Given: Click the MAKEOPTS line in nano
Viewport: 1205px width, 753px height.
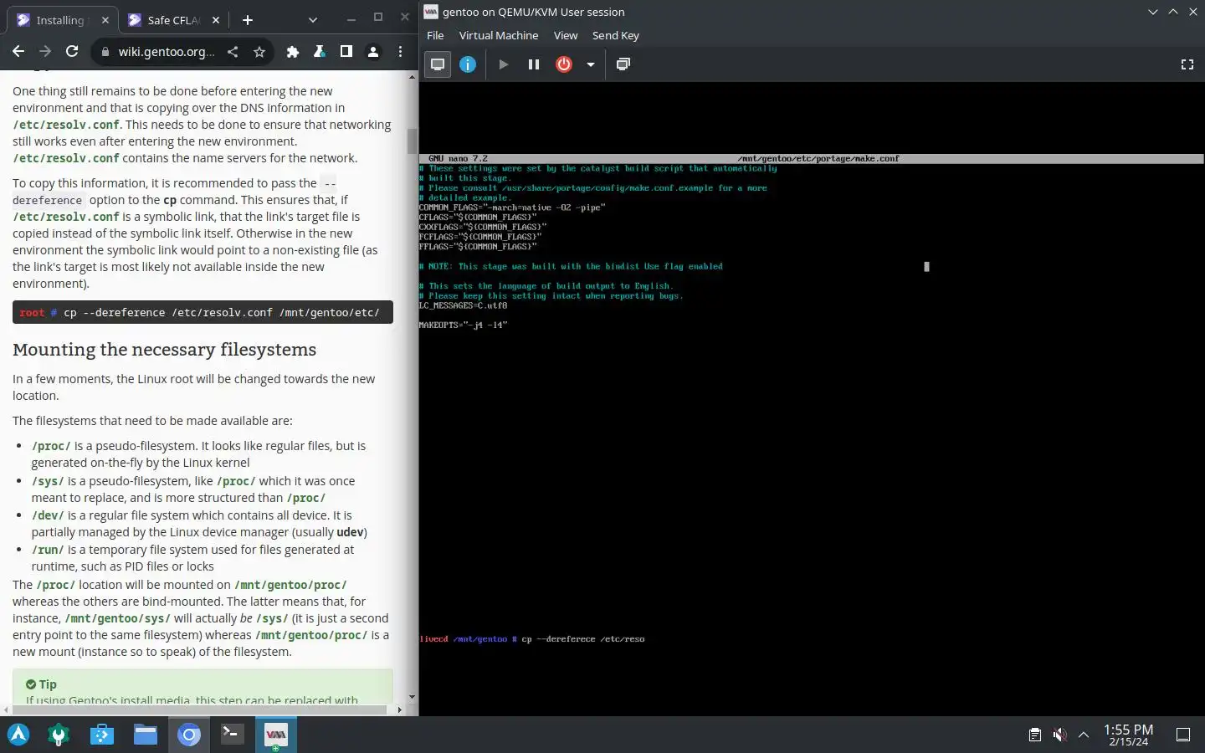Looking at the screenshot, I should [x=463, y=325].
